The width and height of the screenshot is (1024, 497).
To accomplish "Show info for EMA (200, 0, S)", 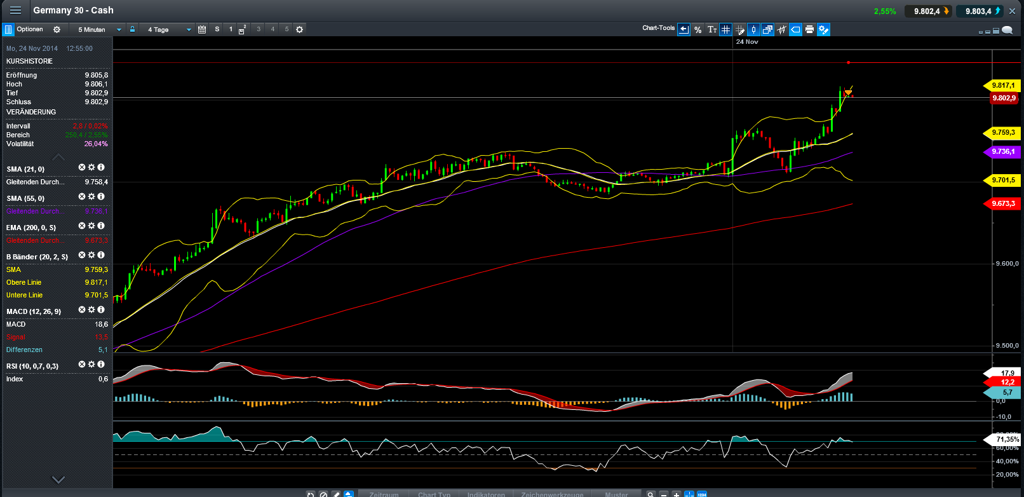I will [x=101, y=226].
